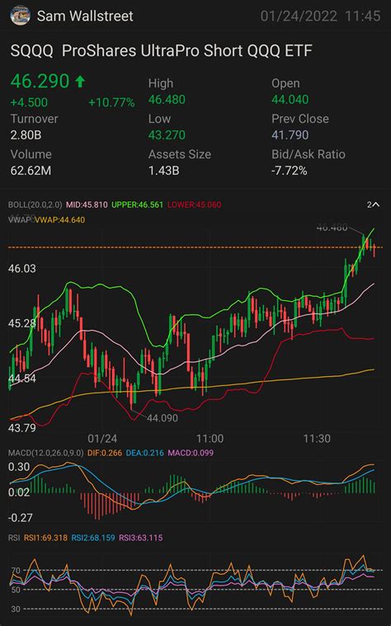Tap the 11:30 time axis label
The width and height of the screenshot is (391, 626).
click(x=317, y=438)
